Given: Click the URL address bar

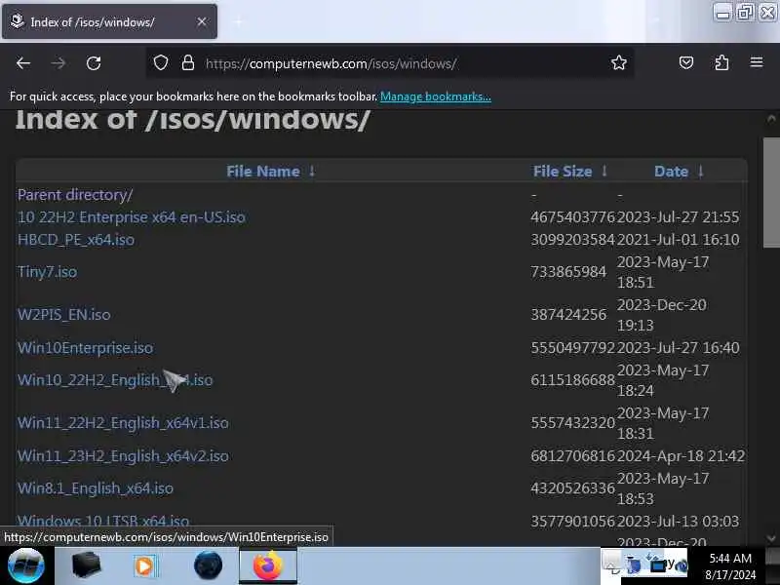Looking at the screenshot, I should [388, 63].
